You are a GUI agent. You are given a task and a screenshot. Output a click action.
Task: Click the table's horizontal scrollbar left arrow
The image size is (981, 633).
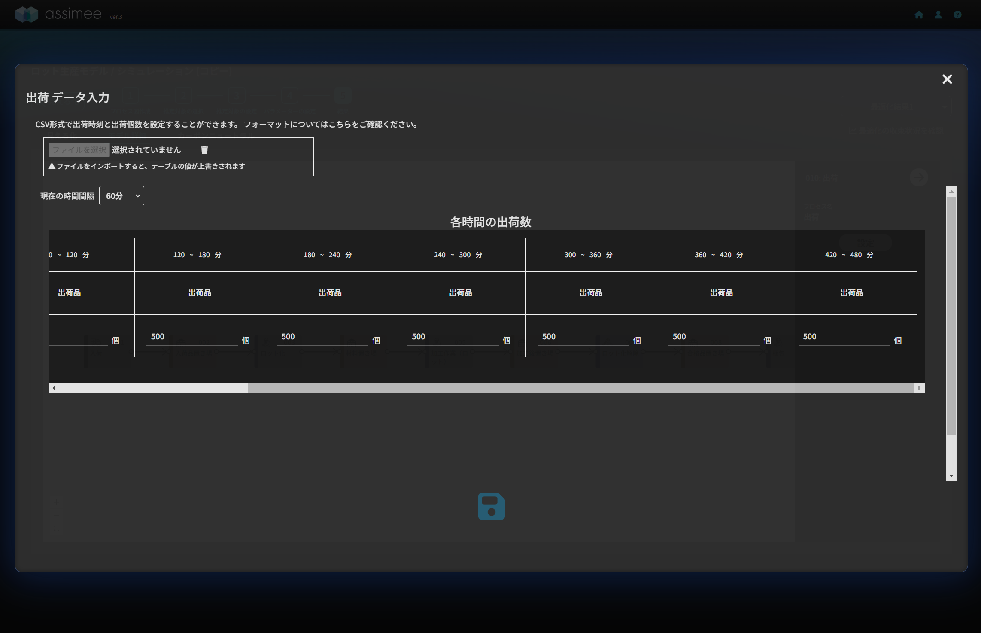pyautogui.click(x=54, y=388)
